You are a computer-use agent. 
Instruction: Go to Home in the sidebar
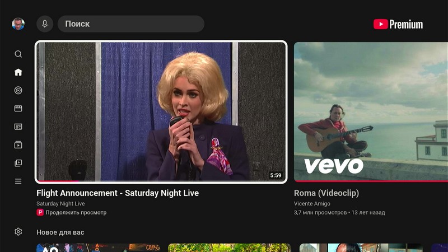[18, 72]
